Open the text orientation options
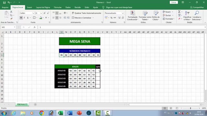The image size is (207, 116). click(x=65, y=13)
